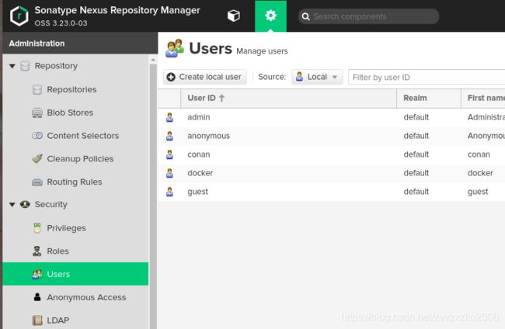The image size is (505, 329).
Task: Click the sidebar vertical scrollbar
Action: (x=153, y=196)
